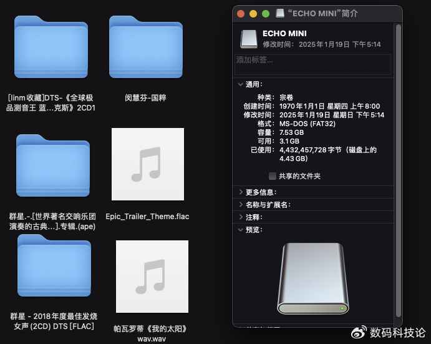Expand the 注释 section
This screenshot has width=431, height=344.
[241, 217]
